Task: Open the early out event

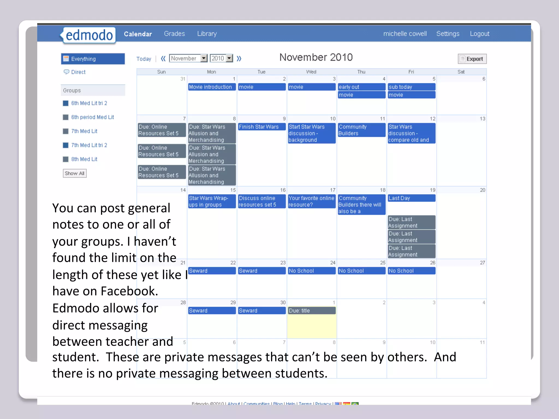Action: (361, 87)
